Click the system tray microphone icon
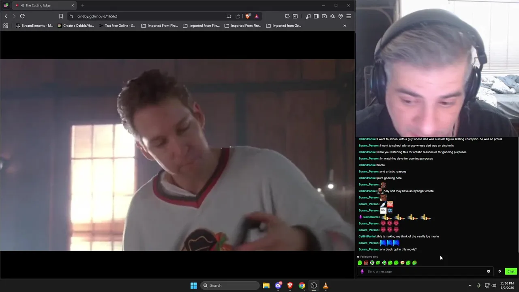Viewport: 519px width, 292px height. [479, 286]
